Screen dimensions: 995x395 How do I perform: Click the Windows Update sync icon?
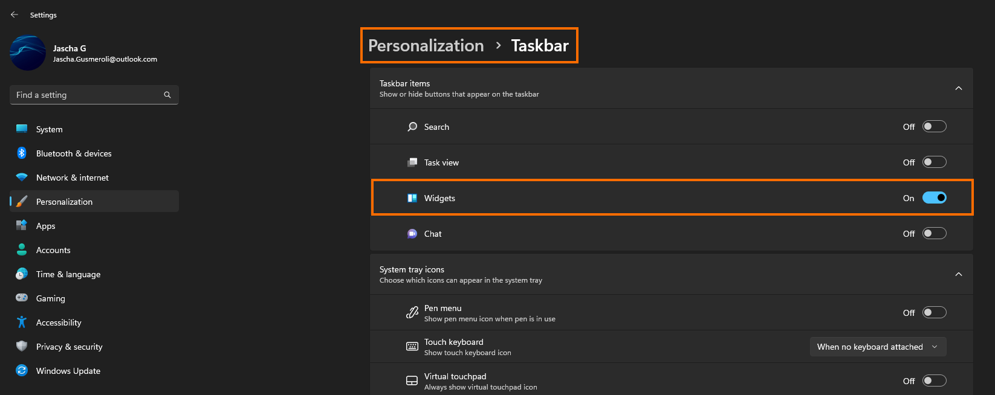tap(22, 370)
